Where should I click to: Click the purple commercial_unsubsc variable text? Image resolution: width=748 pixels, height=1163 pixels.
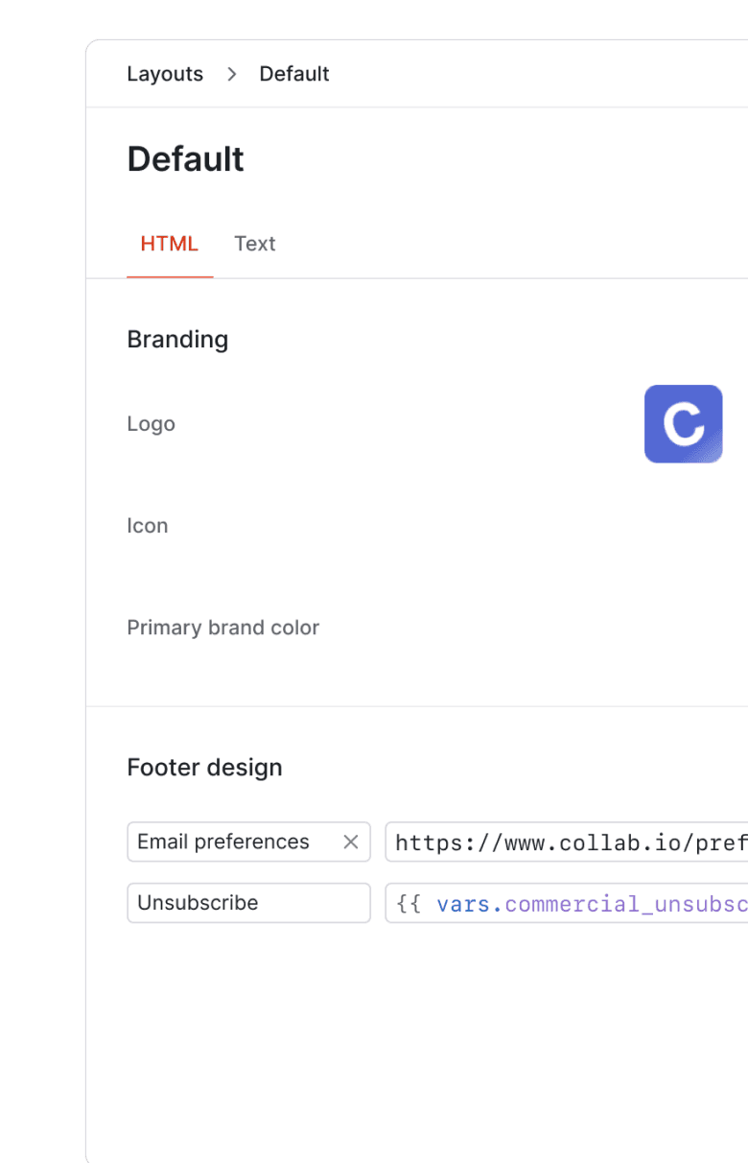pos(625,904)
